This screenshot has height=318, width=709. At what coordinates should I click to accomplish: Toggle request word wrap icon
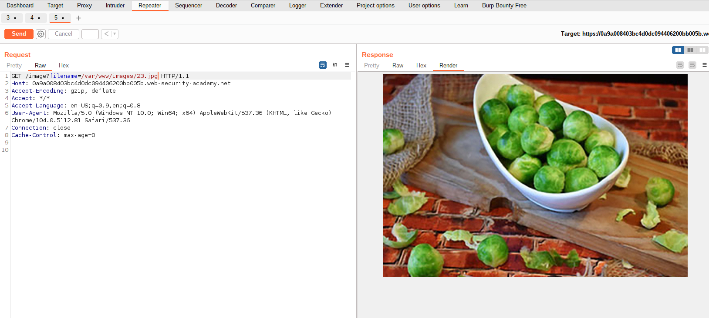click(x=323, y=65)
